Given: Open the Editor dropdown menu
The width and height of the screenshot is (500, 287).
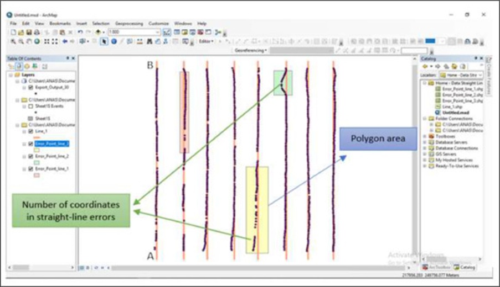Looking at the screenshot, I should pyautogui.click(x=206, y=41).
